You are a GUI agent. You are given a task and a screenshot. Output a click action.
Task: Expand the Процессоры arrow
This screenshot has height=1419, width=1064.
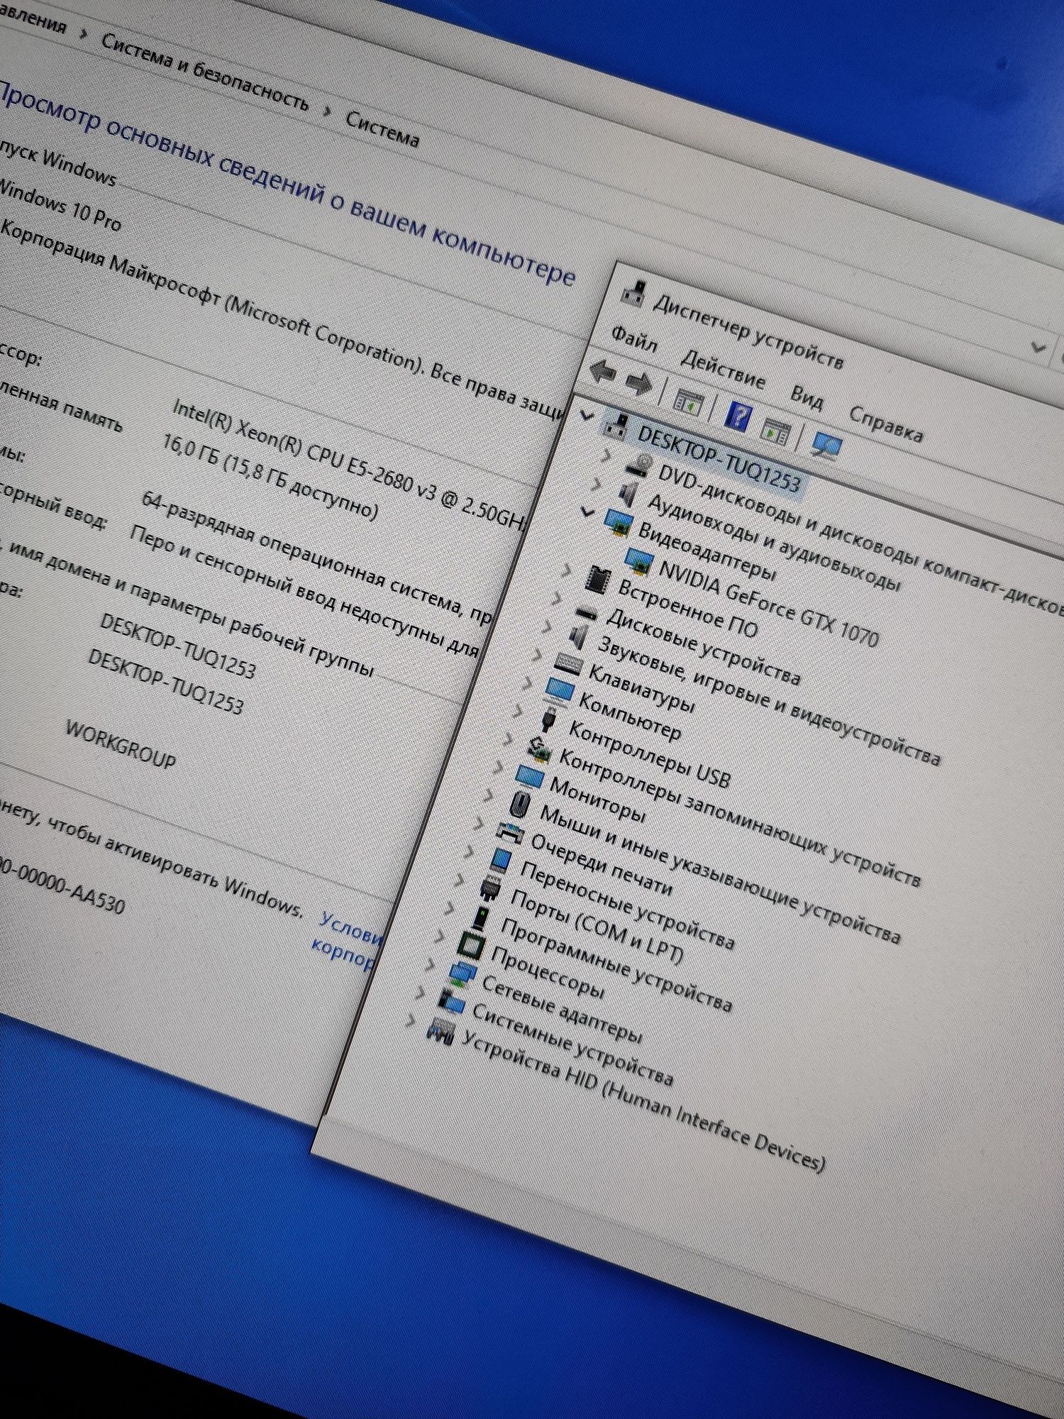(439, 936)
